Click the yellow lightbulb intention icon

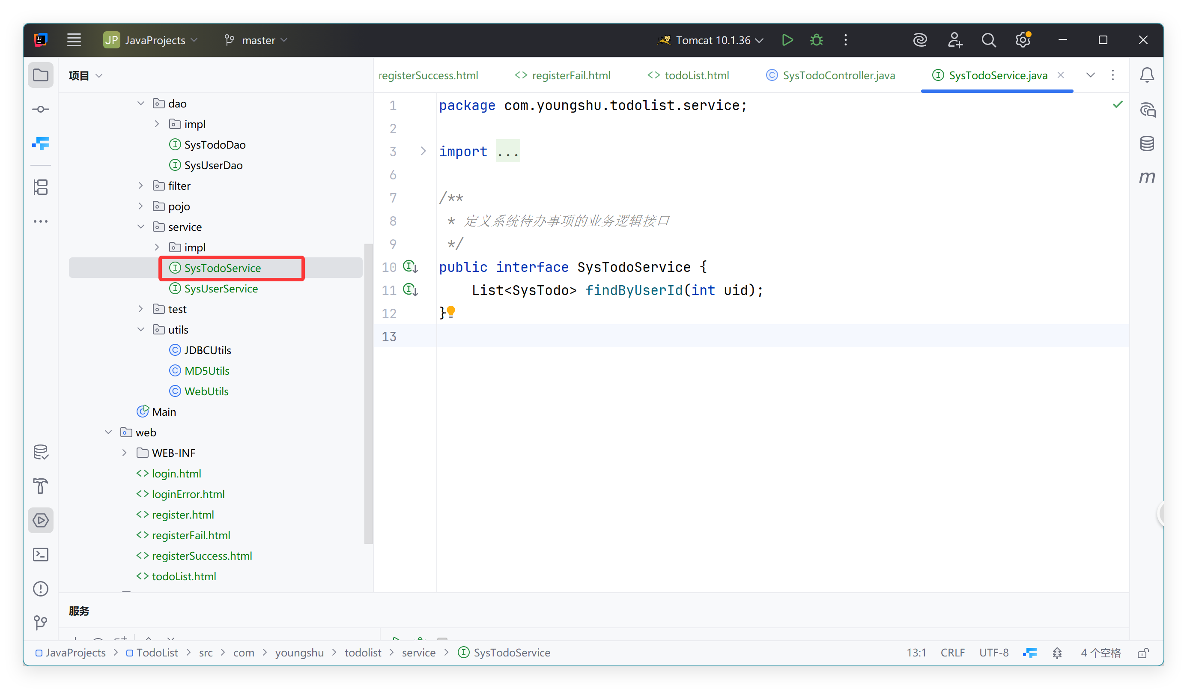(x=451, y=311)
